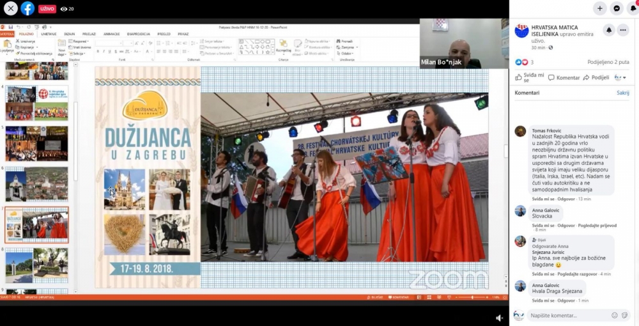Open the Kopiranje dropdown arrow
639x326 pixels.
(37, 47)
